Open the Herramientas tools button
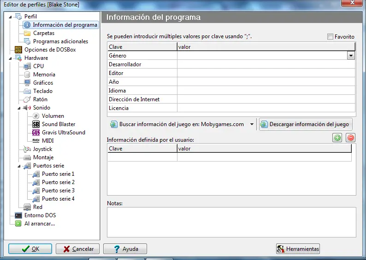The image size is (366, 260). pyautogui.click(x=298, y=249)
